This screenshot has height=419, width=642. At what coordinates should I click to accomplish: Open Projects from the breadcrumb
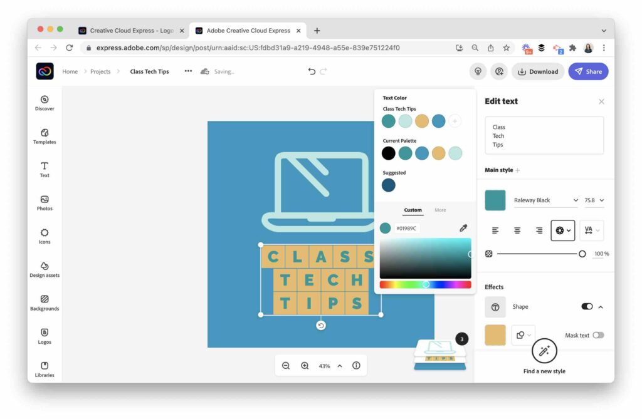pos(100,71)
